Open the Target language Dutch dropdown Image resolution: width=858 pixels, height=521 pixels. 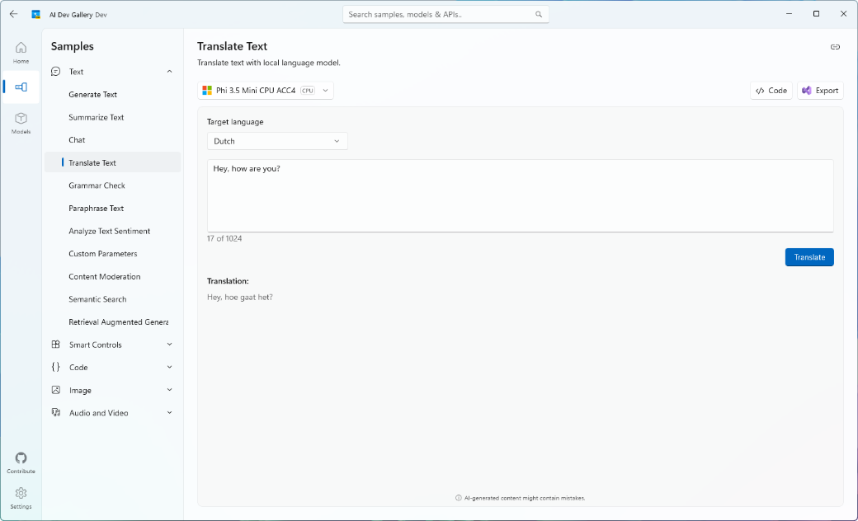277,141
